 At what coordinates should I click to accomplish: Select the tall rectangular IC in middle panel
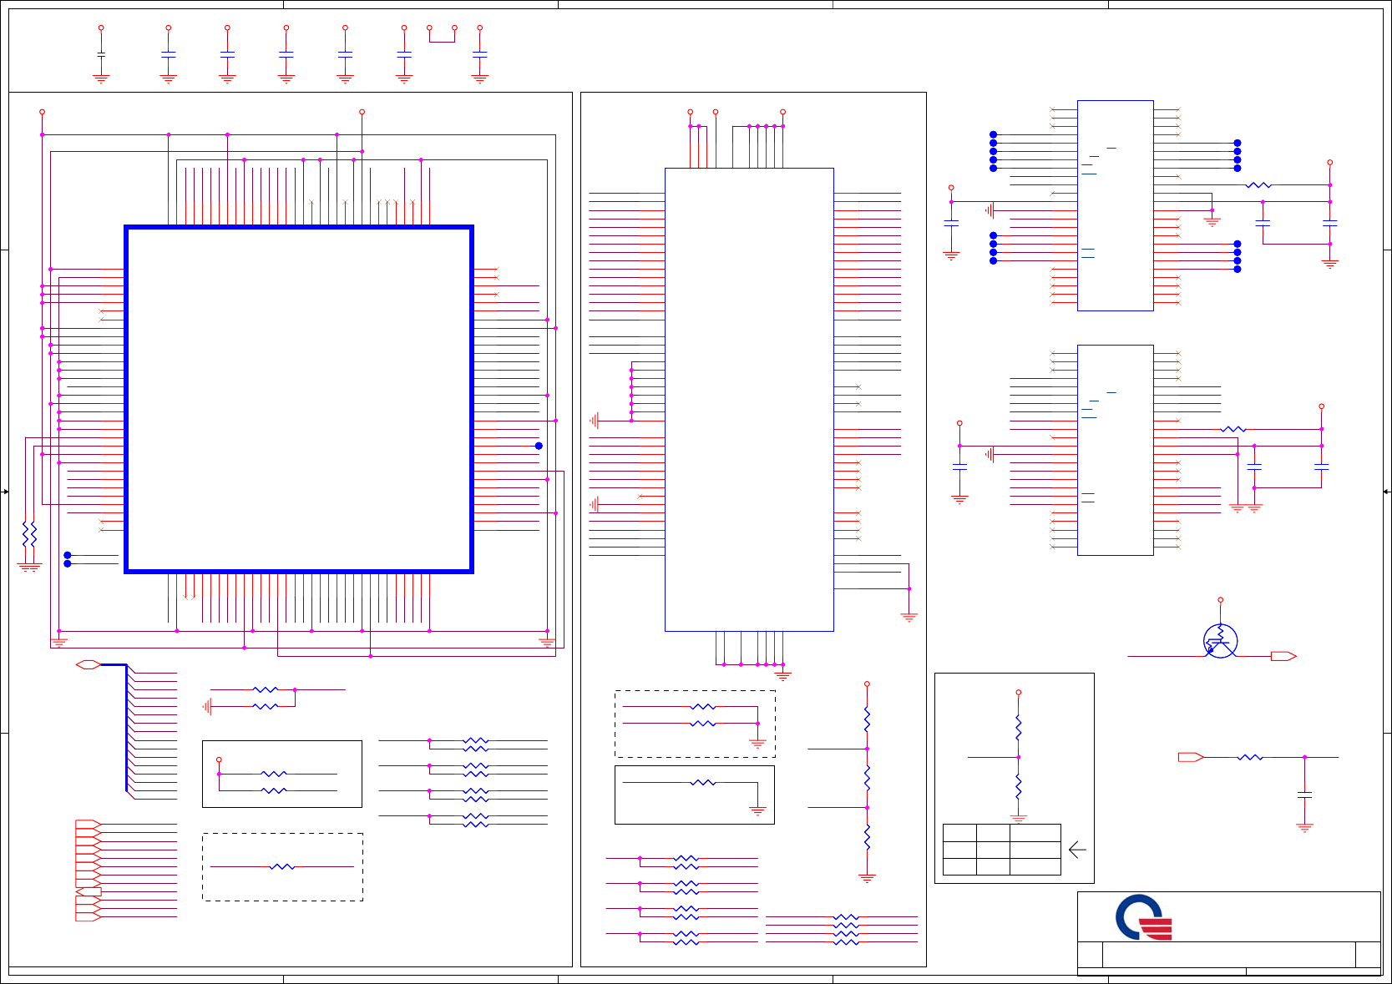coord(749,400)
